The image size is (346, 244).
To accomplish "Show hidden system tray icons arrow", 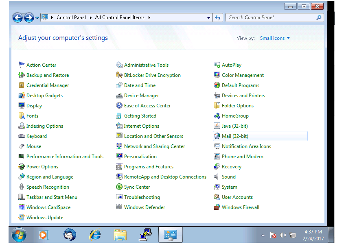I will coord(263,235).
